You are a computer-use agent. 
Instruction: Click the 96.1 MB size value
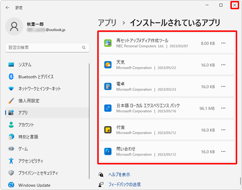point(207,108)
